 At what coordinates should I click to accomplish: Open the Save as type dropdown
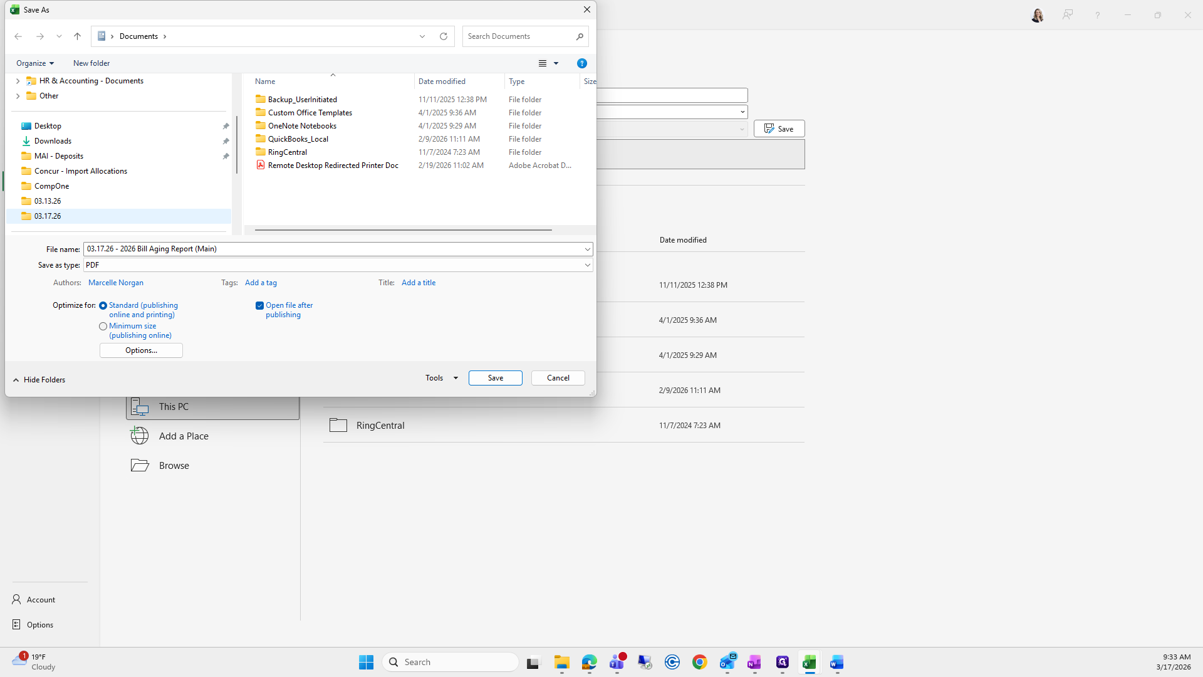coord(588,265)
